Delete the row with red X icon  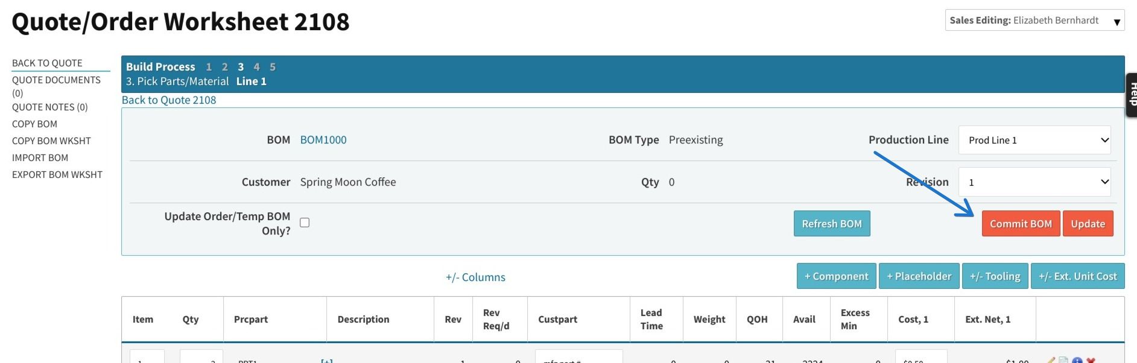pyautogui.click(x=1091, y=360)
